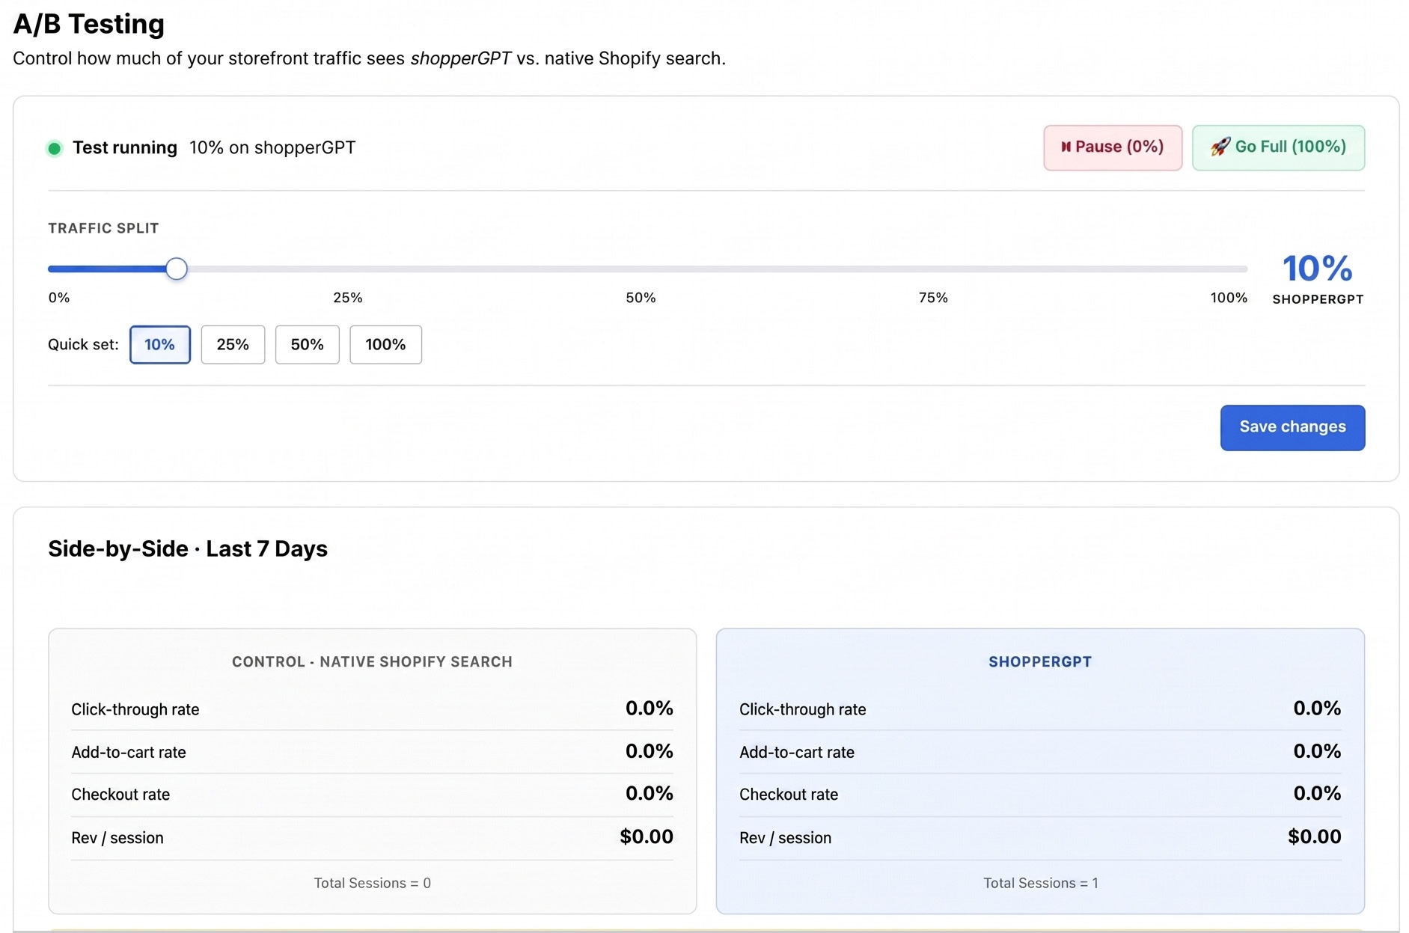Choose the 100% quick set button
This screenshot has width=1409, height=933.
(x=385, y=344)
